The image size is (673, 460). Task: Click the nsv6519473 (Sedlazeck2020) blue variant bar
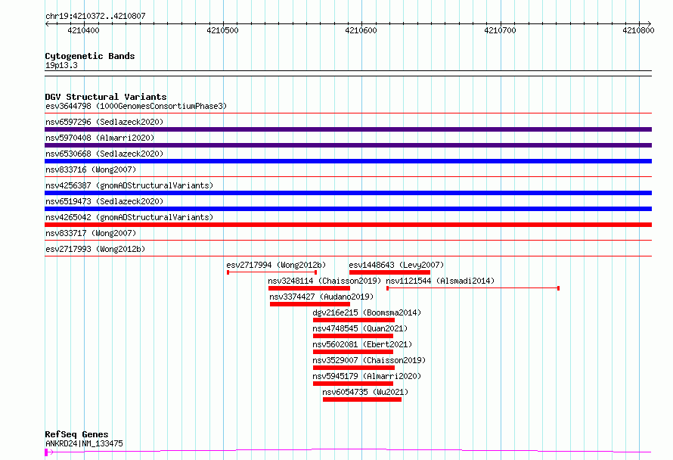click(x=348, y=209)
